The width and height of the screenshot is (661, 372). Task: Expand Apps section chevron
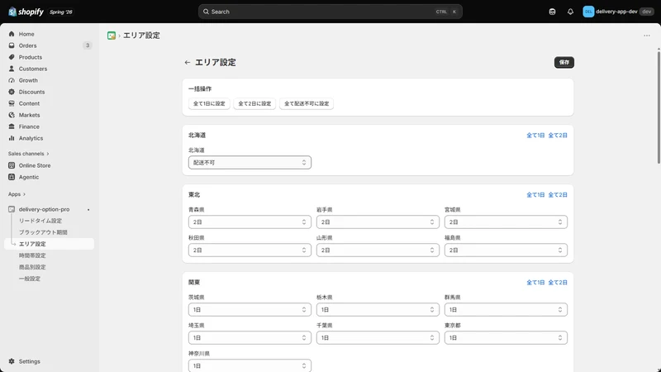(24, 194)
